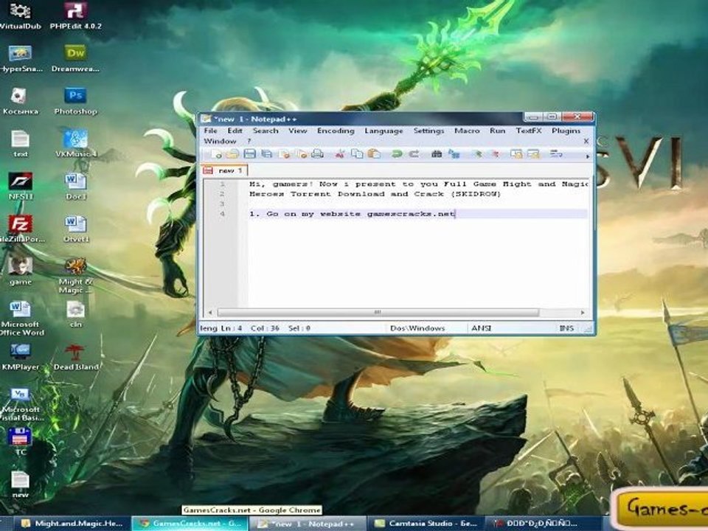Open the Edit menu
Image resolution: width=708 pixels, height=531 pixels.
coord(235,131)
